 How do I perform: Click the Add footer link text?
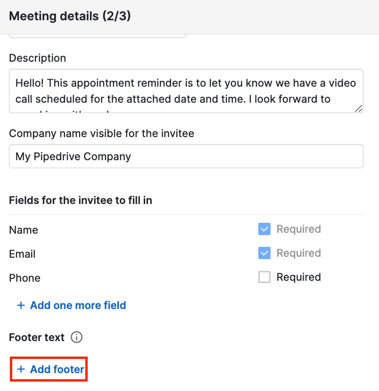[57, 369]
